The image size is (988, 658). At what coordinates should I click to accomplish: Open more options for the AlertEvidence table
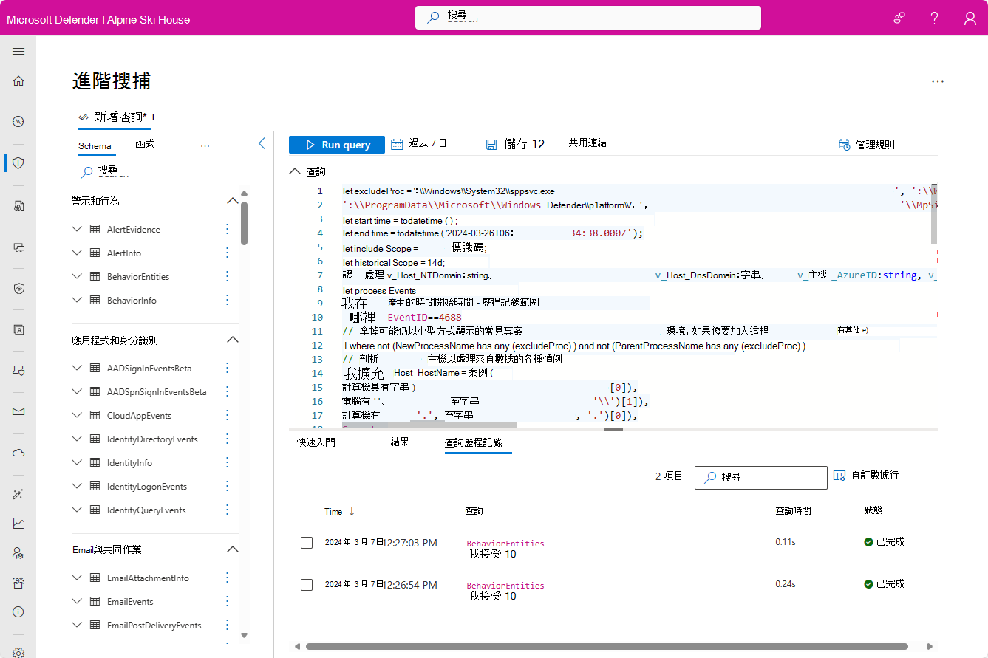[x=228, y=230]
